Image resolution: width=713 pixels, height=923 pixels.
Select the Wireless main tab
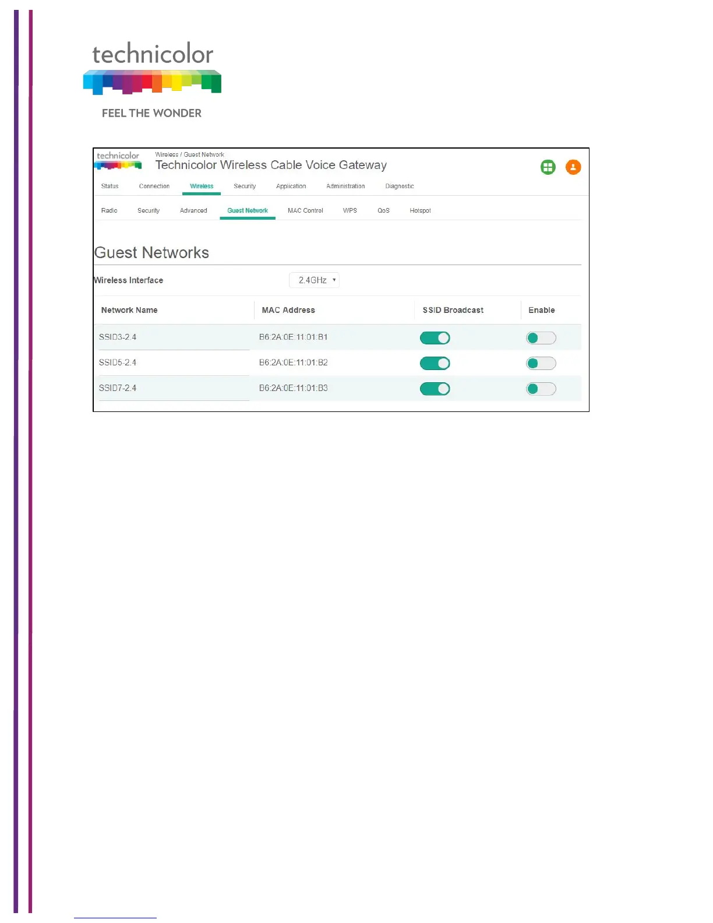202,186
